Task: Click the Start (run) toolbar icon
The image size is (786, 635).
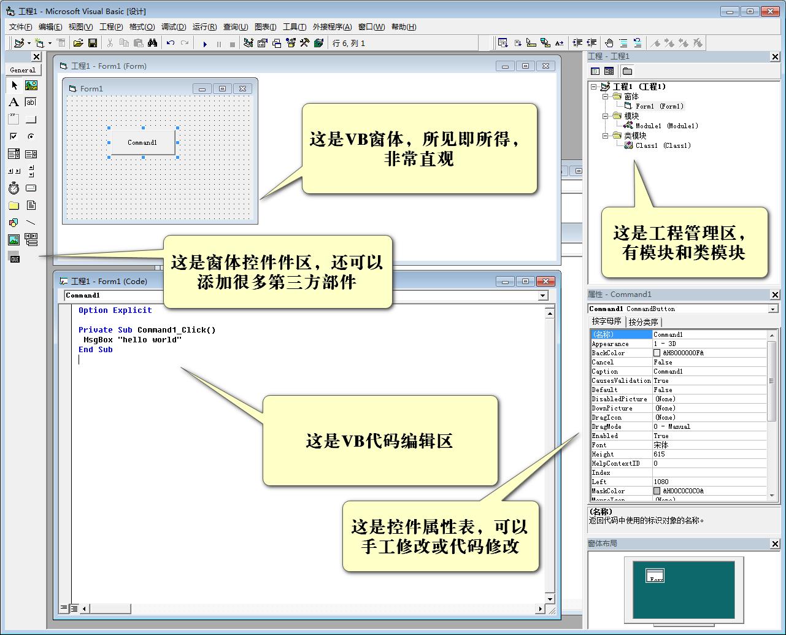Action: point(204,43)
